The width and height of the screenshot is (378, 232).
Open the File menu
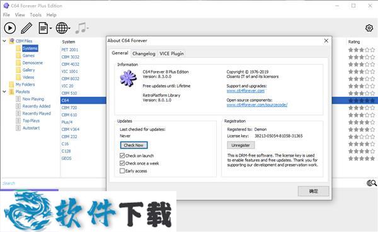tap(6, 14)
